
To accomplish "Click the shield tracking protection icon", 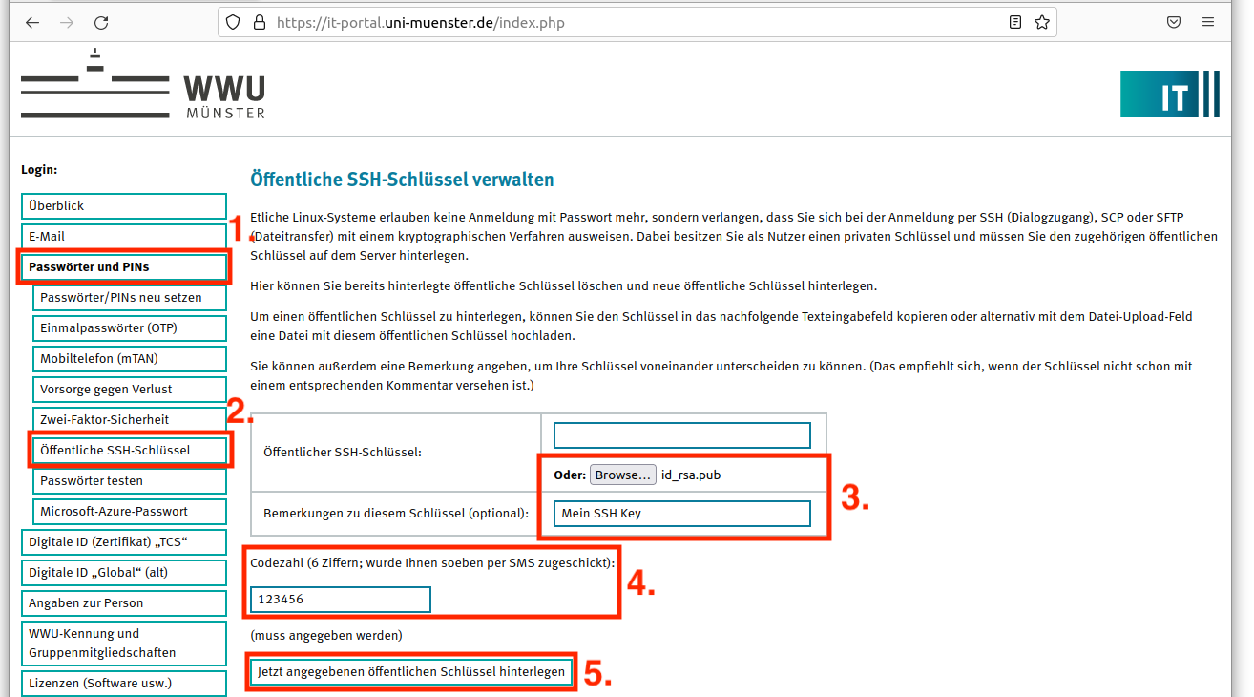I will click(x=233, y=22).
